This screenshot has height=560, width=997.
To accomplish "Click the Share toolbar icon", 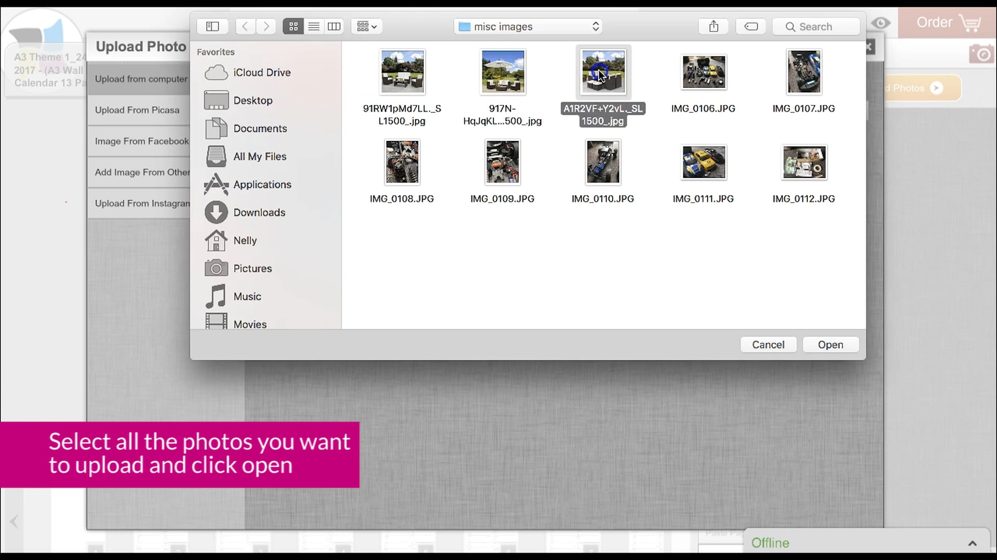I will pyautogui.click(x=713, y=26).
